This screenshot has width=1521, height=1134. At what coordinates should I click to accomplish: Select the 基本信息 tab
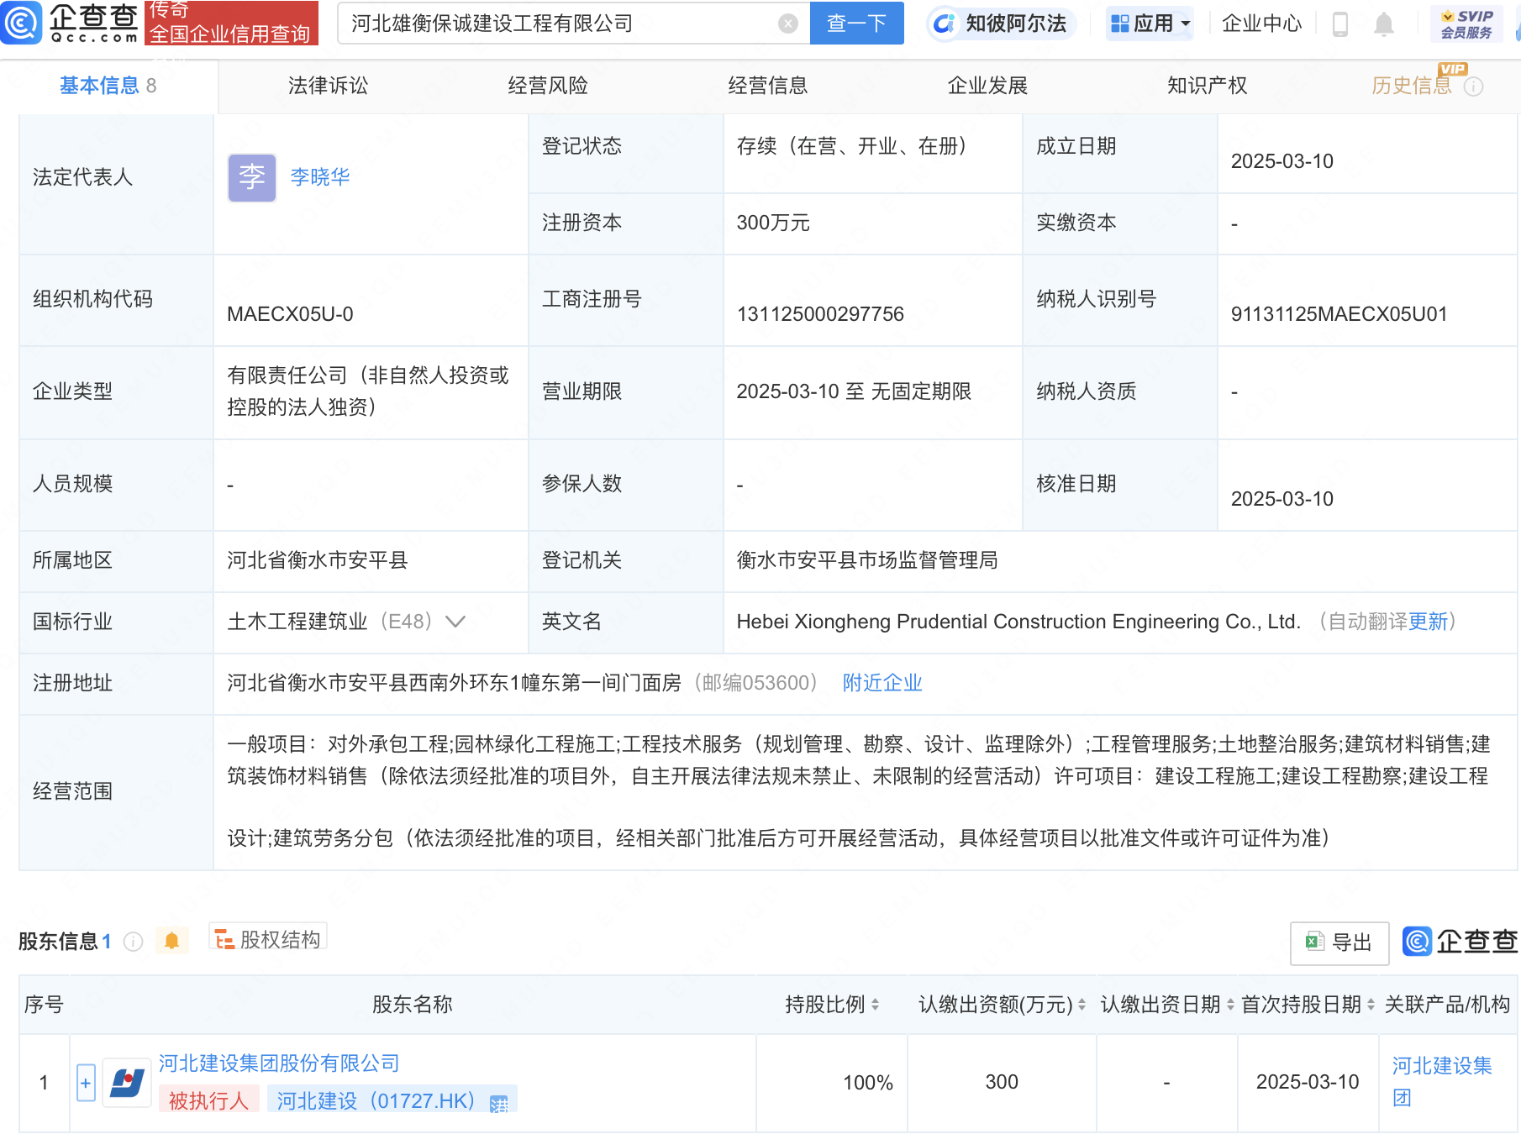108,86
